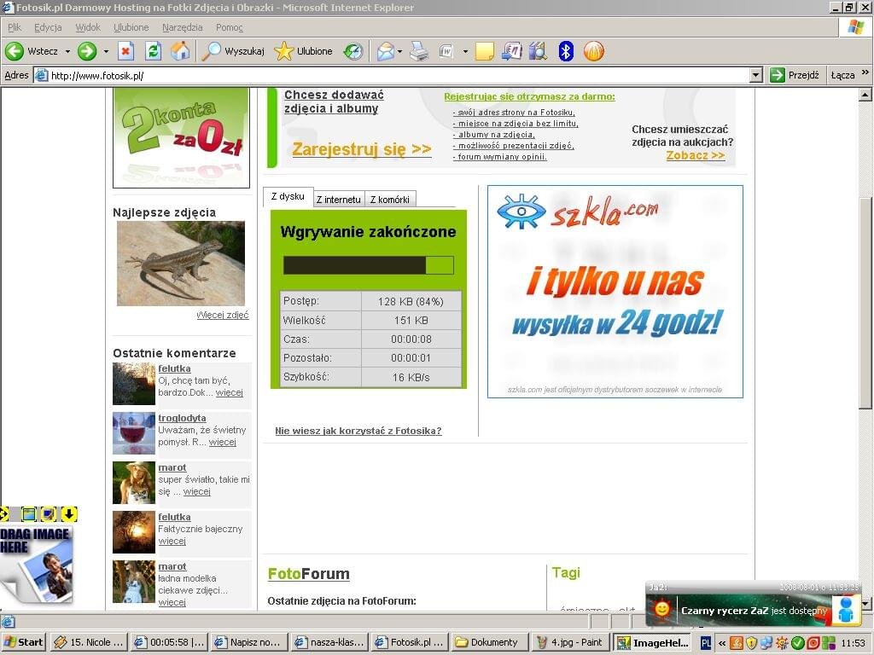Image resolution: width=874 pixels, height=655 pixels.
Task: Refresh the page with the green arrows icon
Action: (x=154, y=51)
